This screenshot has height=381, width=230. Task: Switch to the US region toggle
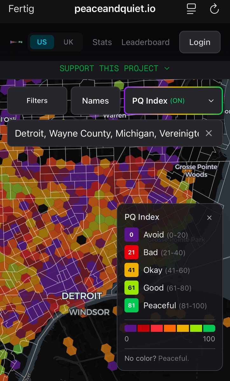click(42, 42)
